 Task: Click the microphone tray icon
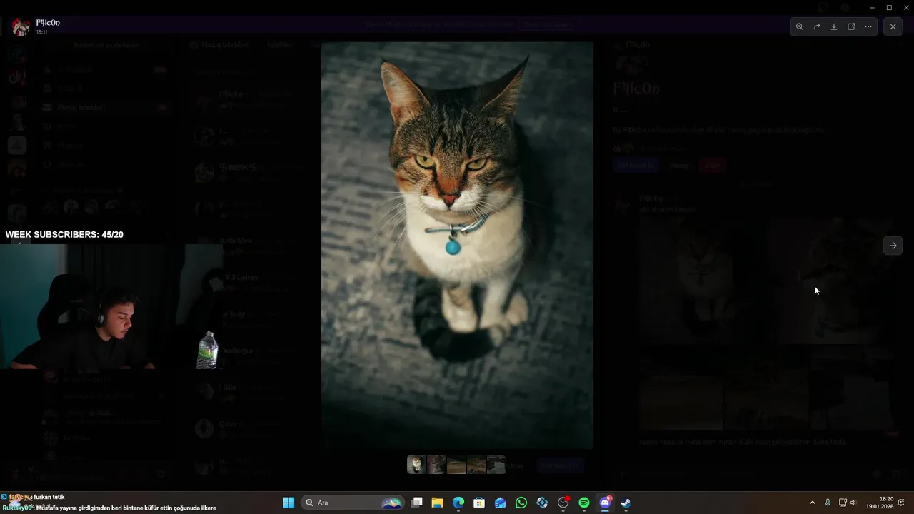point(828,503)
